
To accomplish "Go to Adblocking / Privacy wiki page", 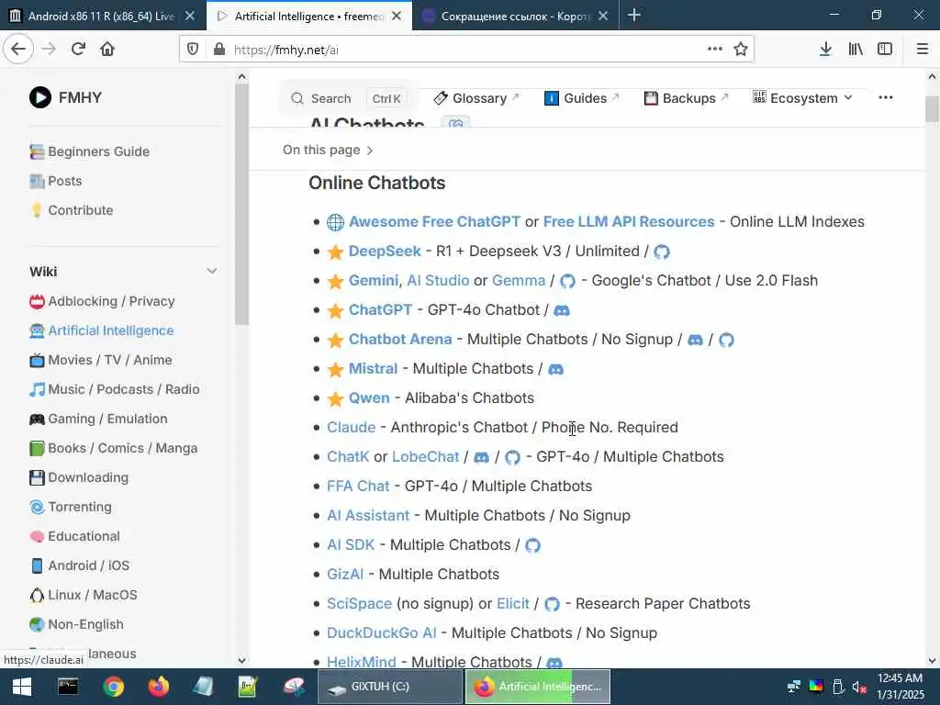I will 102,301.
